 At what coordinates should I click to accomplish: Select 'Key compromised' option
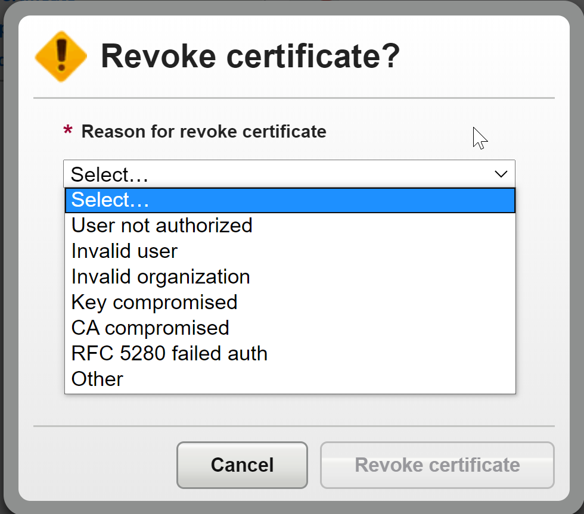290,302
